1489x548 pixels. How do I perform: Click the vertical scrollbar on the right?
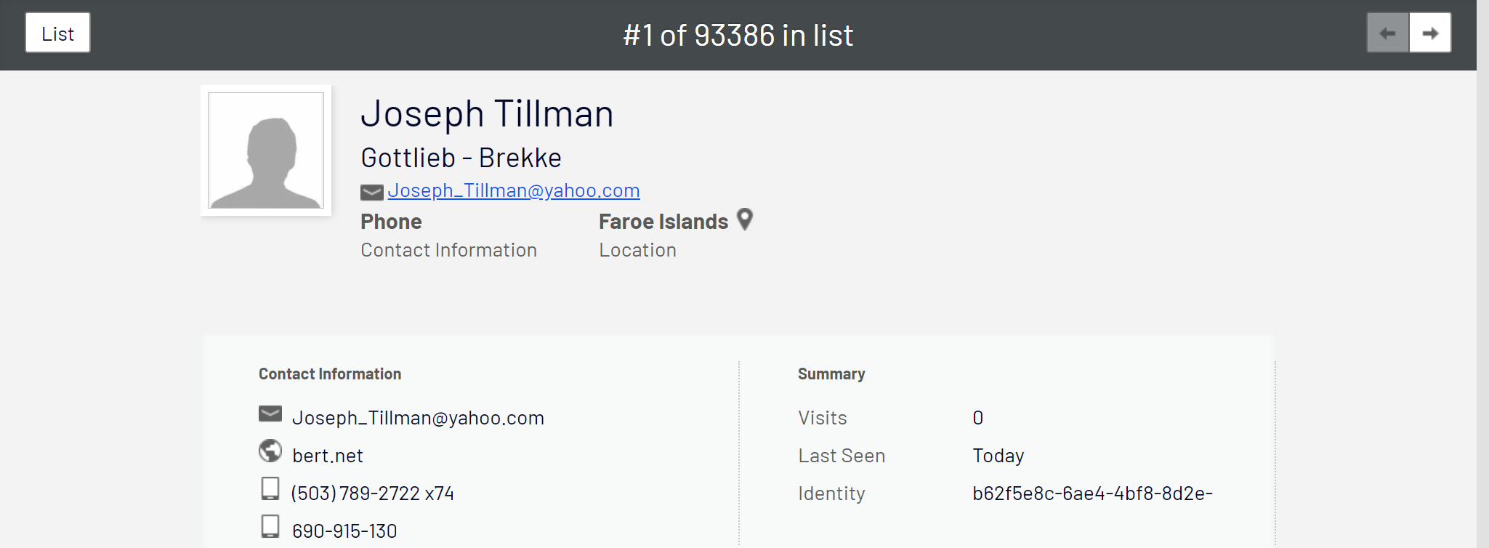click(1482, 274)
